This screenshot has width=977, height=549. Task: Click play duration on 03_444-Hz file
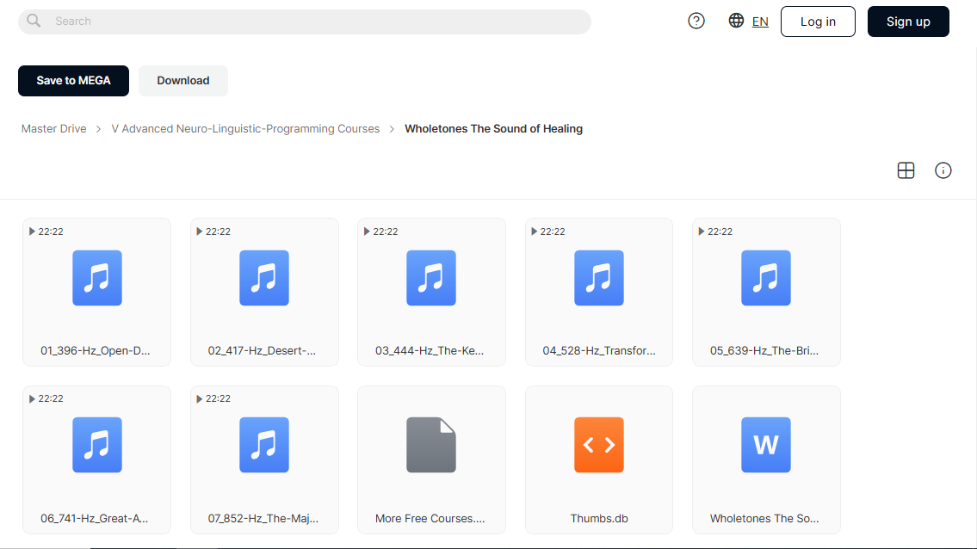(380, 231)
